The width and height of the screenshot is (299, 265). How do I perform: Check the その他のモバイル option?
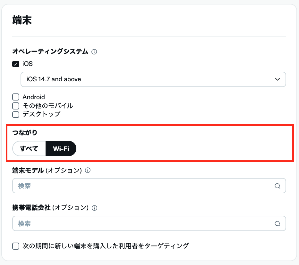pyautogui.click(x=16, y=106)
